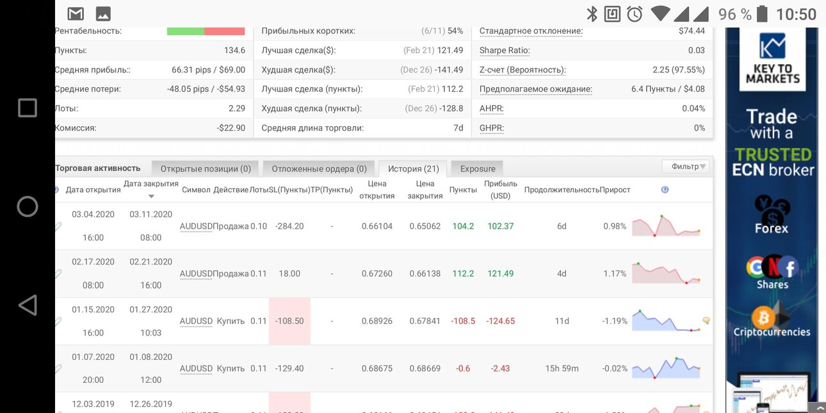The width and height of the screenshot is (826, 413).
Task: Click commission value -$22.90
Action: [231, 127]
